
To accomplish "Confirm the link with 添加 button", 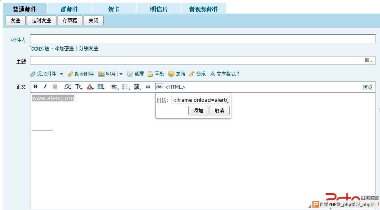I will click(x=198, y=111).
